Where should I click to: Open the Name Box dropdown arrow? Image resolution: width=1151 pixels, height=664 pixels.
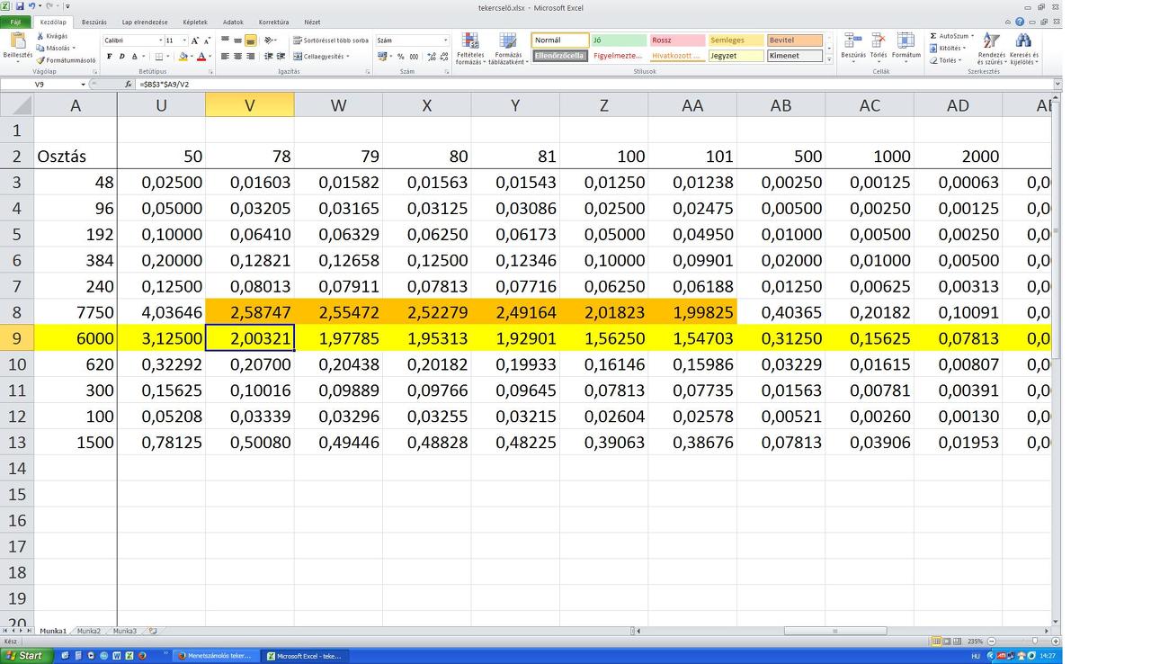coord(84,84)
